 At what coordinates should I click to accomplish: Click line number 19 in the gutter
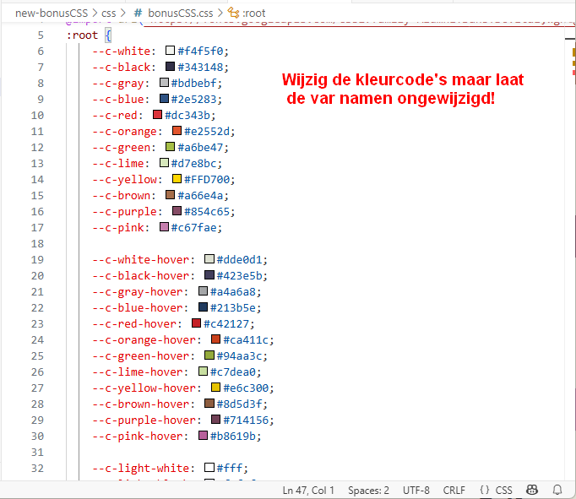coord(37,259)
